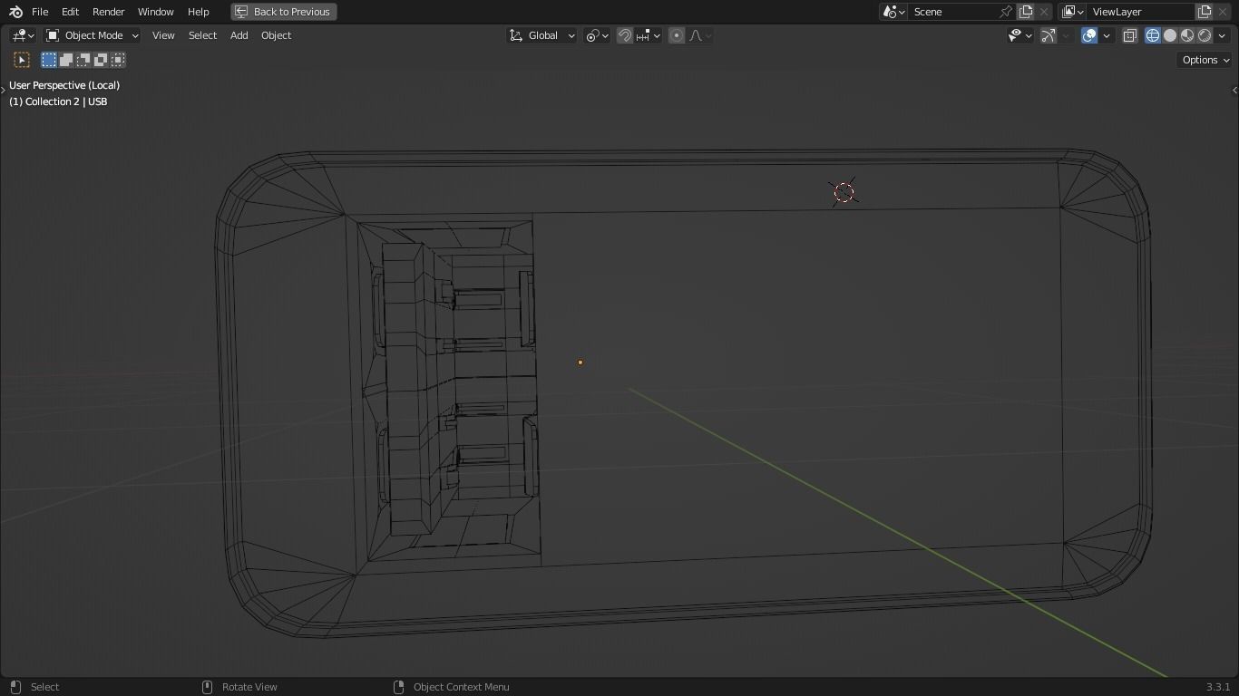Open the Render menu
Image resolution: width=1239 pixels, height=696 pixels.
(108, 12)
